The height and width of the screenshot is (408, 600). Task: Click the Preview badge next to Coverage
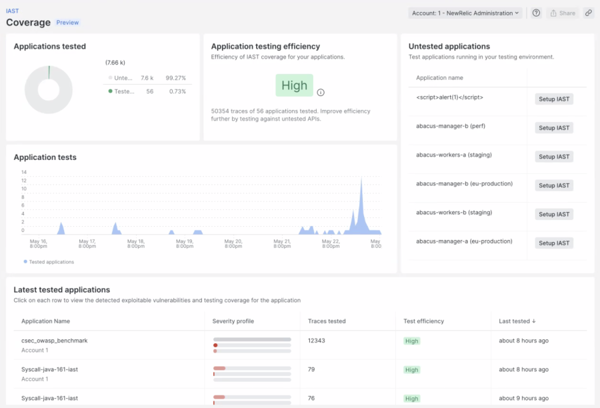67,23
